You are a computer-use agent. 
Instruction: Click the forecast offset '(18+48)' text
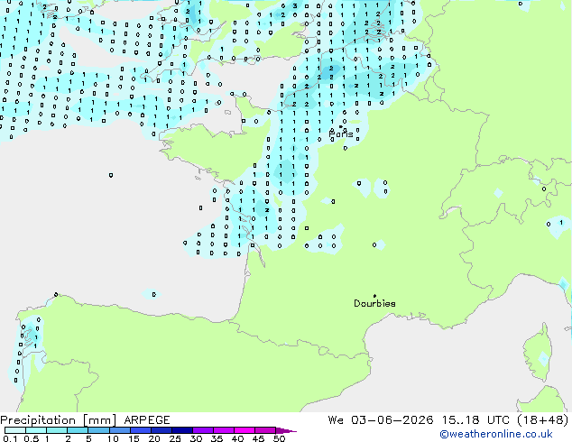click(543, 420)
